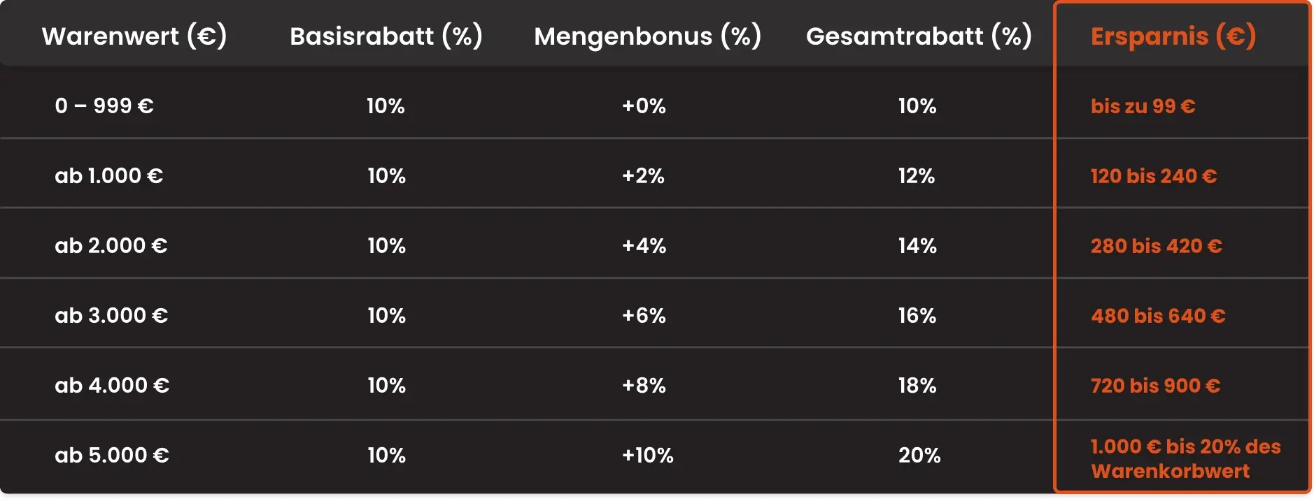Select the "0 – 999 €" cell

(x=104, y=106)
